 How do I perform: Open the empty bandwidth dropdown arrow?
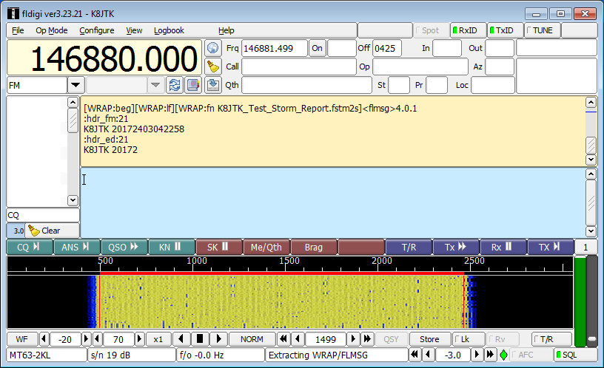click(155, 85)
